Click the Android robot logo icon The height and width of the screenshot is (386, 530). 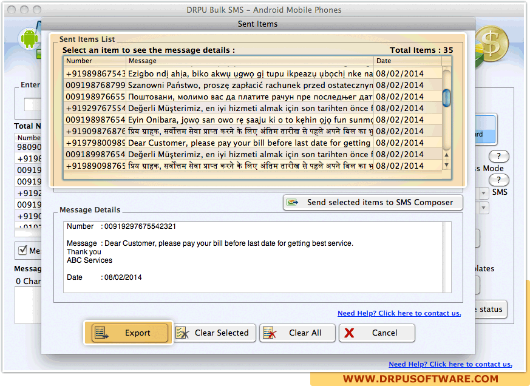click(x=29, y=39)
